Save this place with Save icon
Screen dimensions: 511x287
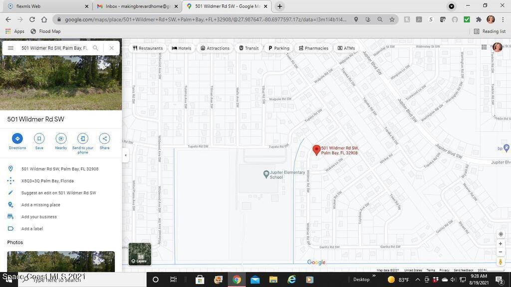coord(39,139)
